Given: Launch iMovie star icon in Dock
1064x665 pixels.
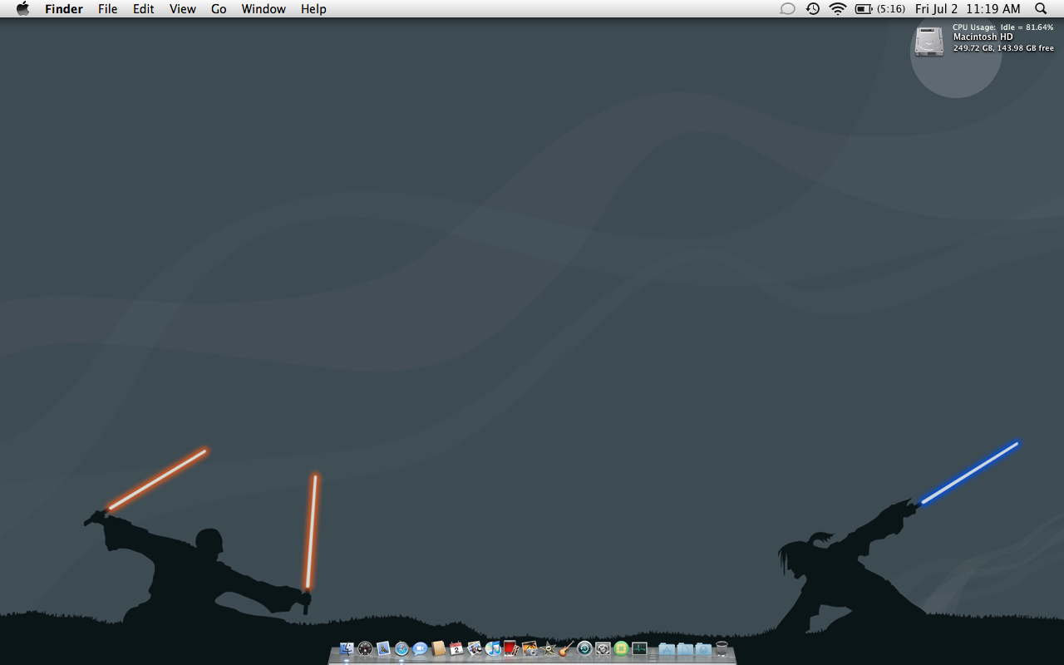Looking at the screenshot, I should pos(548,648).
